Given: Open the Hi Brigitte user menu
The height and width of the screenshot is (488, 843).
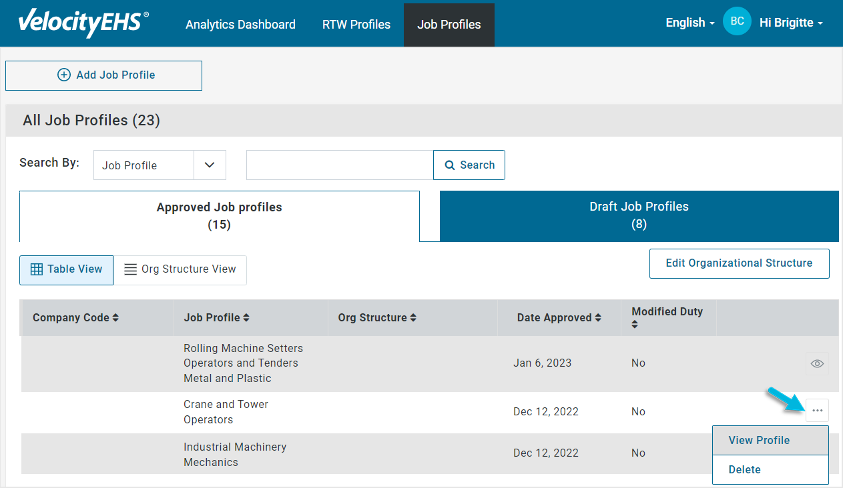Looking at the screenshot, I should 791,23.
